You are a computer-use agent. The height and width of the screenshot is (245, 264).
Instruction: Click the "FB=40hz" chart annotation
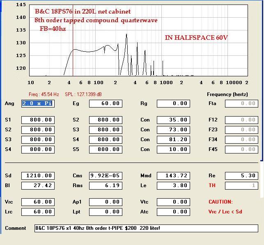coord(53,29)
